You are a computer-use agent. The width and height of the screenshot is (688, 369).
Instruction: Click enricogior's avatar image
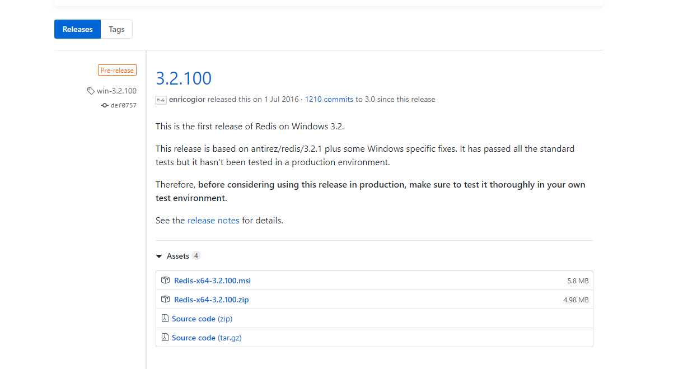pos(161,100)
